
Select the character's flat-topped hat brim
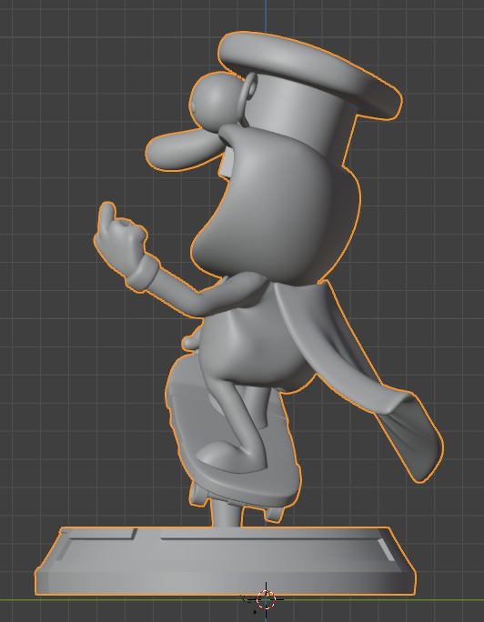click(310, 74)
